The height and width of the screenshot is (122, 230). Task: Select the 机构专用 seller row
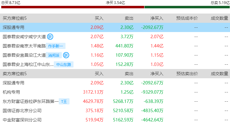click(x=115, y=92)
